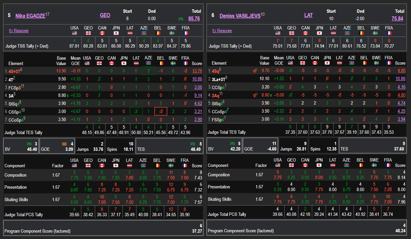Open Deniss VASILJEVS skater profile link
The height and width of the screenshot is (239, 411).
click(x=240, y=15)
